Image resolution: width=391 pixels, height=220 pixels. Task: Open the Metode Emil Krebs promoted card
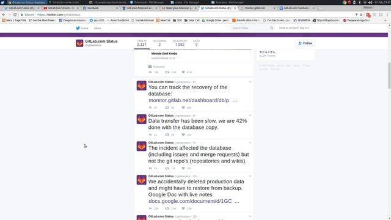(x=200, y=56)
